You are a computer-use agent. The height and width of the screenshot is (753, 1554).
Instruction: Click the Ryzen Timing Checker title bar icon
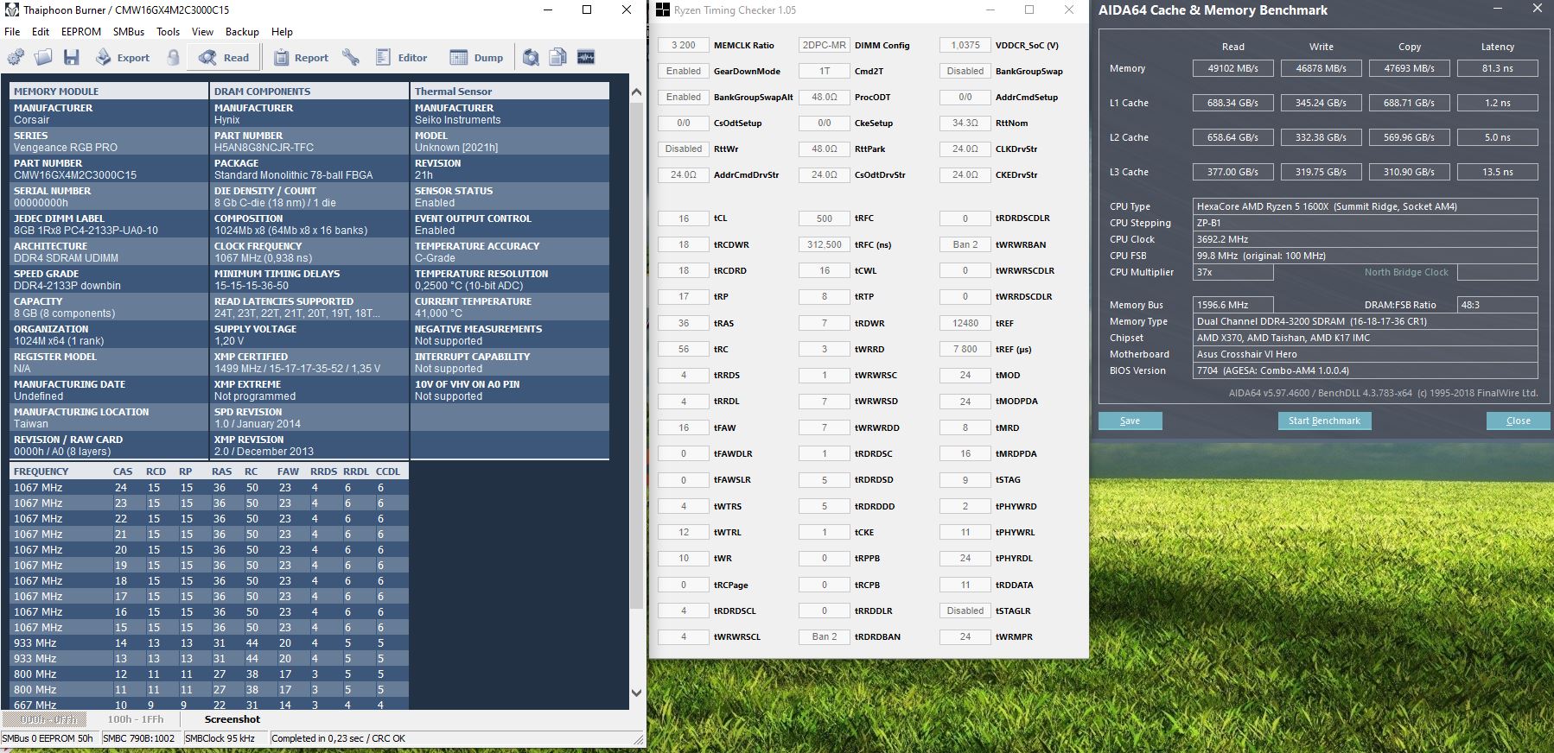click(663, 10)
